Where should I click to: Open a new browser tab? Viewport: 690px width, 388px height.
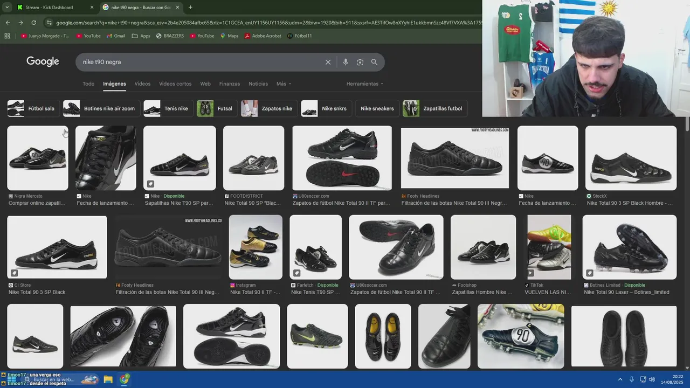coord(190,8)
